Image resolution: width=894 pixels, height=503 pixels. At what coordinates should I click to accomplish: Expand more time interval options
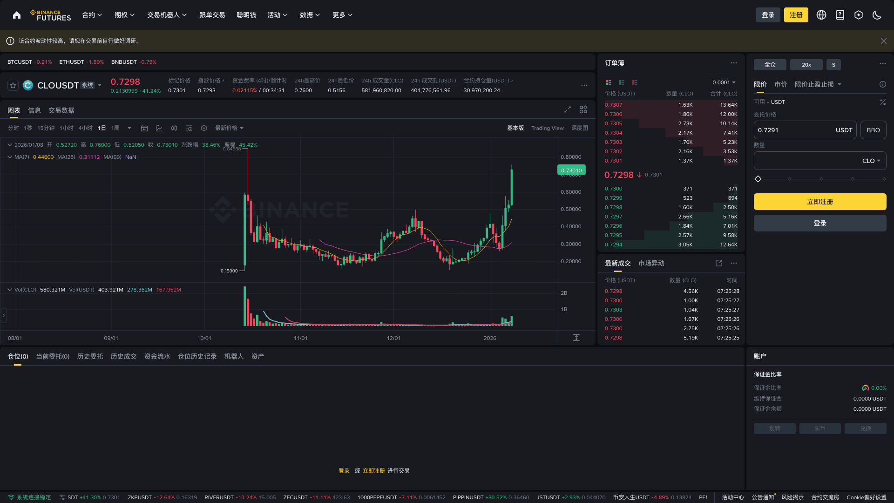[129, 128]
